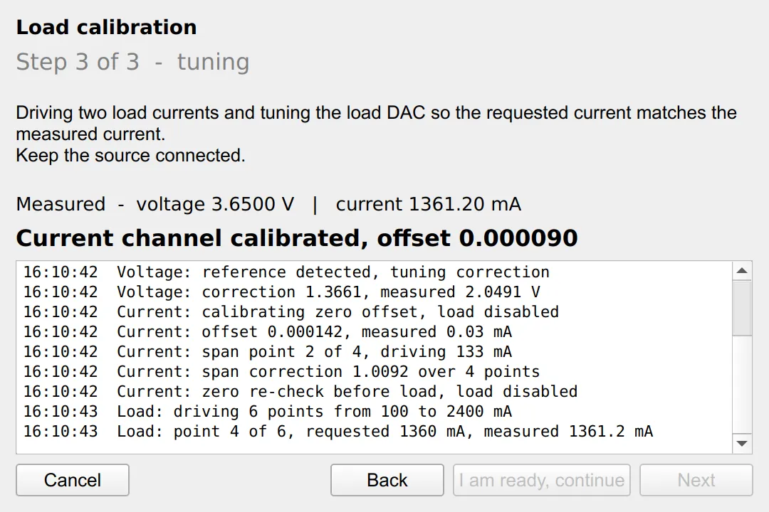Click the measured voltage 3.6500 V reading
769x512 pixels.
pos(215,204)
